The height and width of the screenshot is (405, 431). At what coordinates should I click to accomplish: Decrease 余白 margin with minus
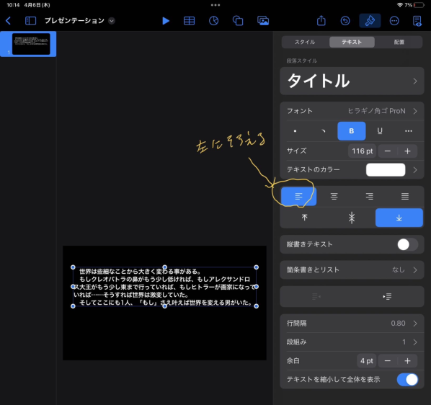[388, 361]
